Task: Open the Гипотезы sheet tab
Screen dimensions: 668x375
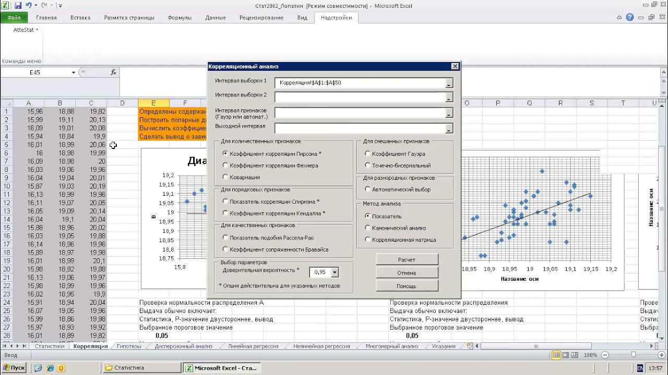Action: [x=129, y=346]
